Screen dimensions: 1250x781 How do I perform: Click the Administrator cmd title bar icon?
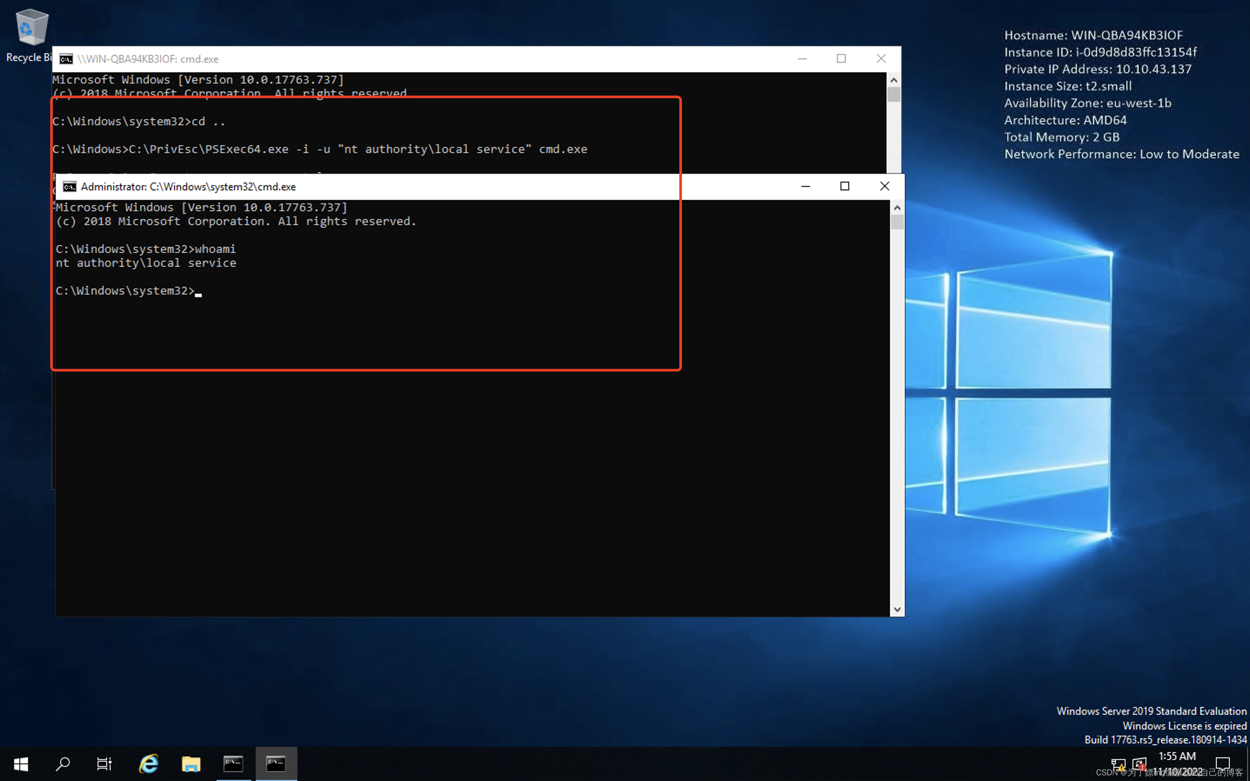coord(69,186)
